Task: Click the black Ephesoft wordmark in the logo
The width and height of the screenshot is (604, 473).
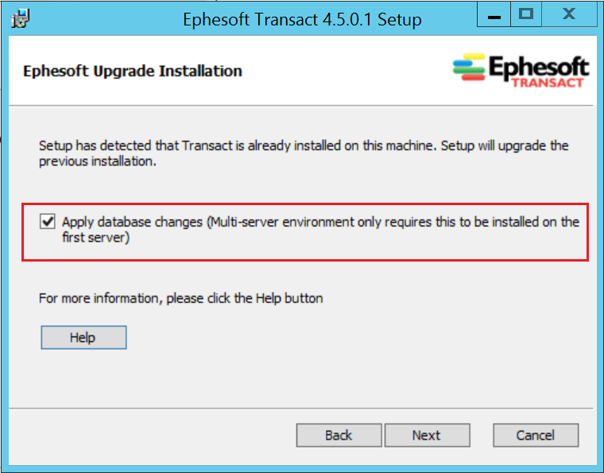Action: point(539,68)
